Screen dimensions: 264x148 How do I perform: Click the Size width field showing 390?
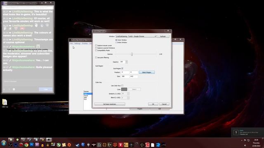click(125, 76)
